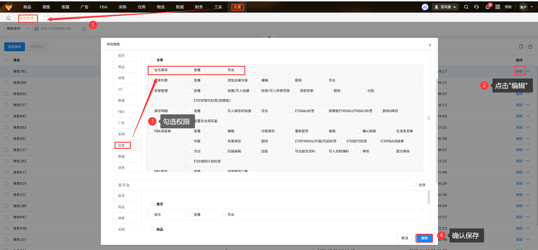Click the help question mark icon above table
This screenshot has width=538, height=250.
tap(530, 47)
